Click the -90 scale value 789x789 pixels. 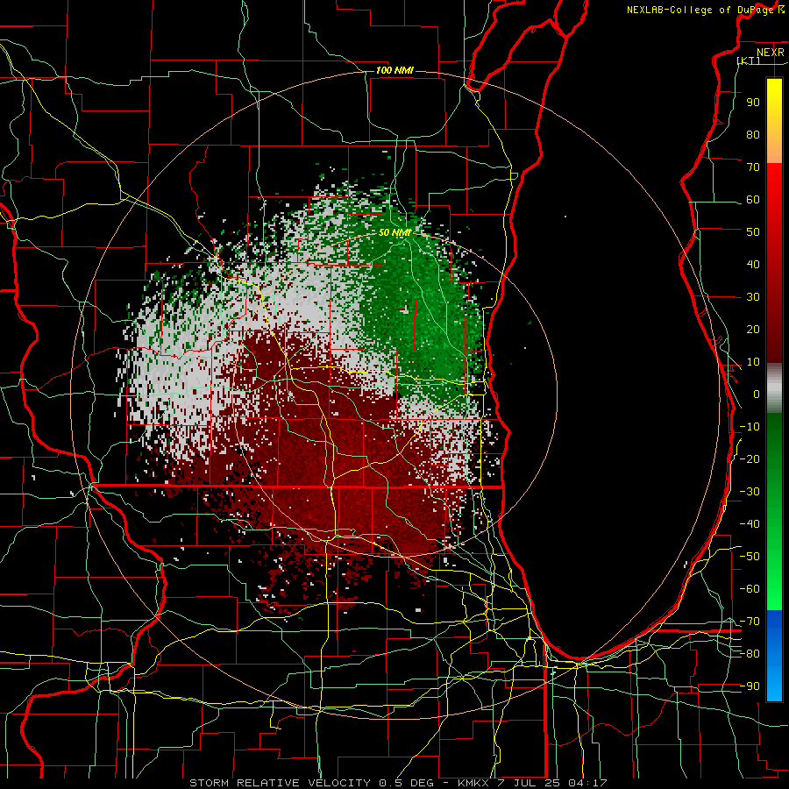click(750, 686)
